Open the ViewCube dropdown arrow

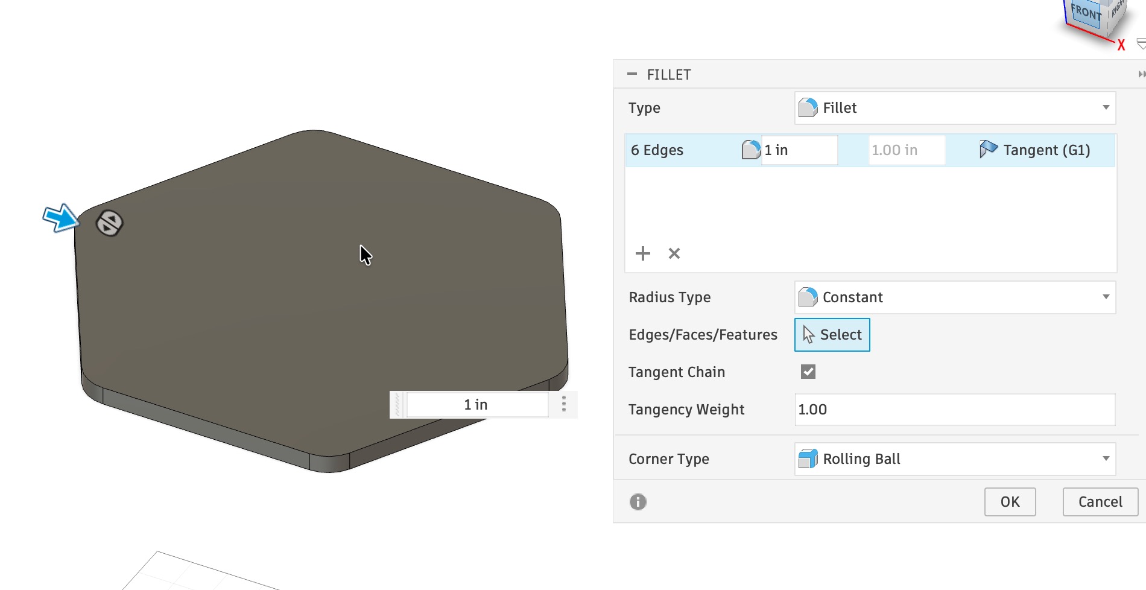1141,44
